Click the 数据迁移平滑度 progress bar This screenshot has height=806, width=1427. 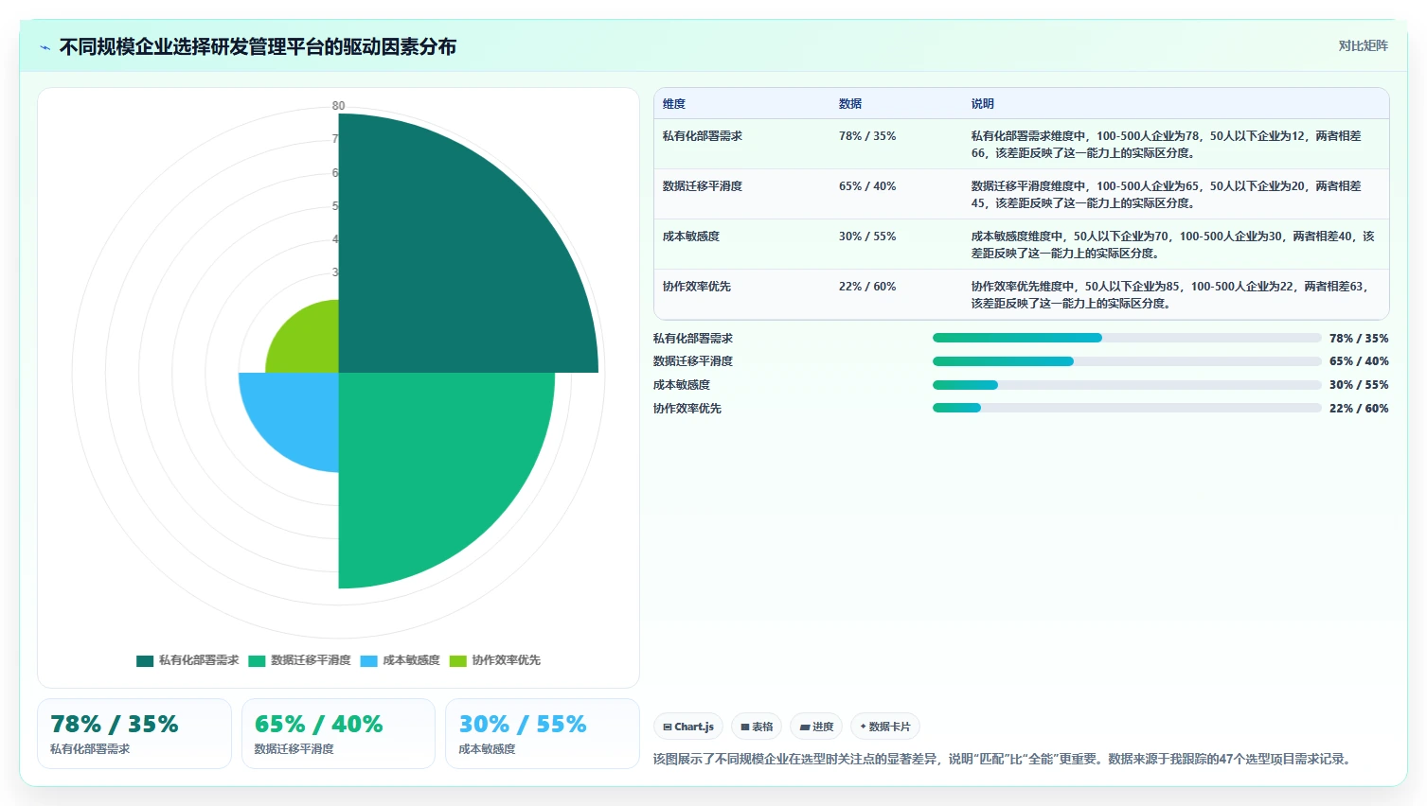pos(1127,361)
